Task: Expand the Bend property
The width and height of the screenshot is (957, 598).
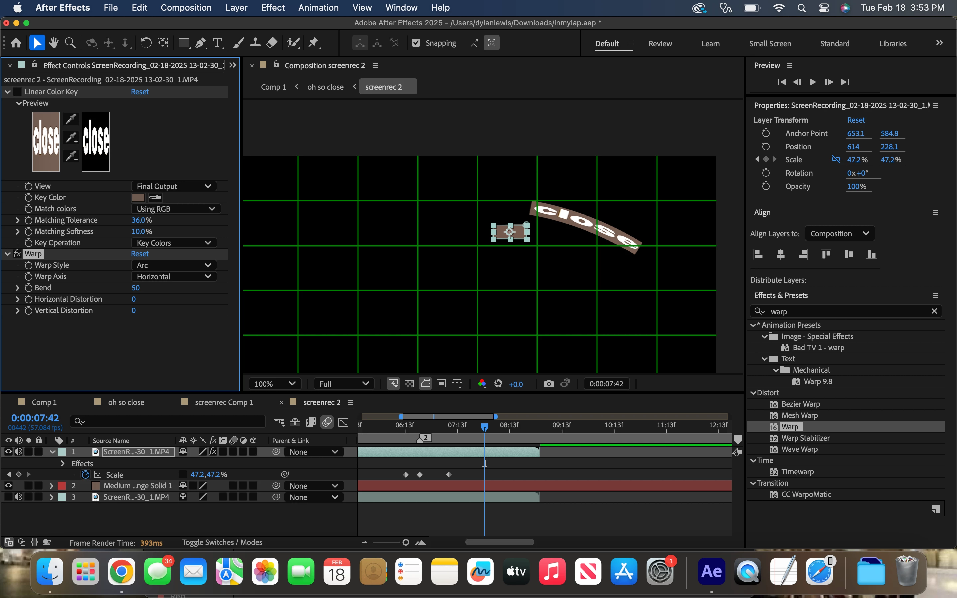Action: pos(17,287)
